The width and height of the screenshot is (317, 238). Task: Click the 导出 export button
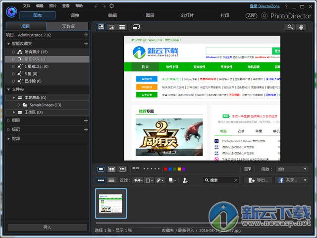(259, 180)
